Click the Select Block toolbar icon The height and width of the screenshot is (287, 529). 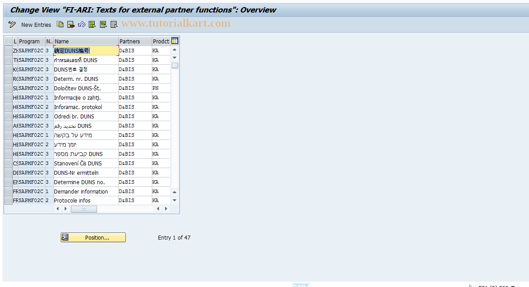[103, 24]
